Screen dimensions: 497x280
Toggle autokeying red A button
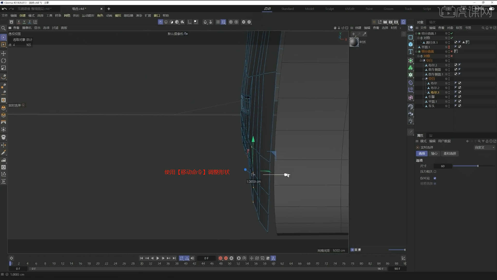tap(226, 258)
